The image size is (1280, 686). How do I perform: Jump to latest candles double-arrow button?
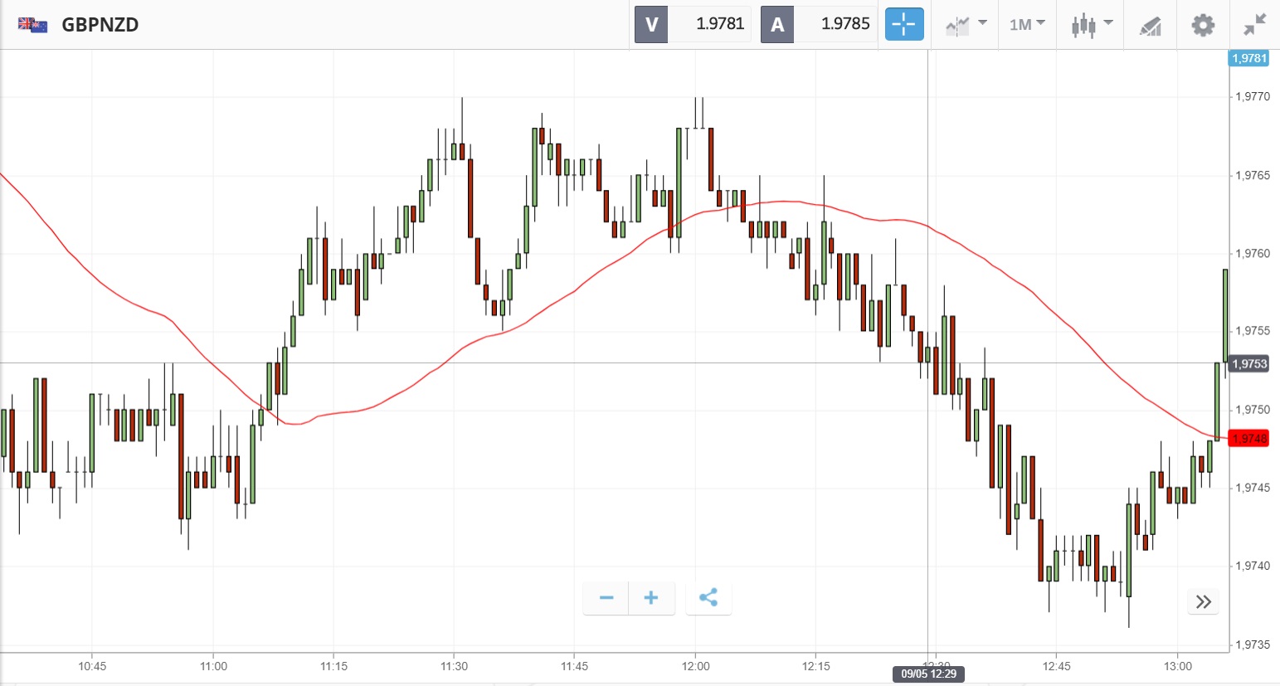coord(1204,601)
